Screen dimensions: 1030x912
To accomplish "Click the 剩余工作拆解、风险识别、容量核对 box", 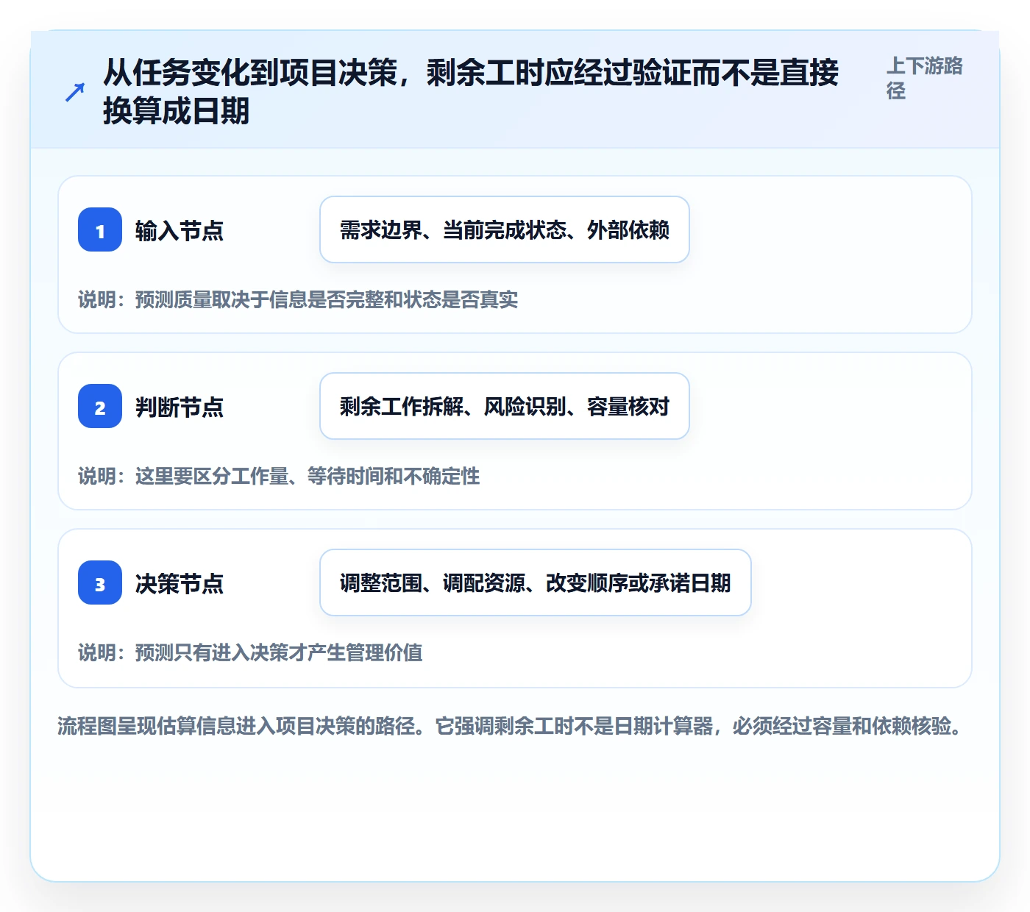I will (x=505, y=406).
